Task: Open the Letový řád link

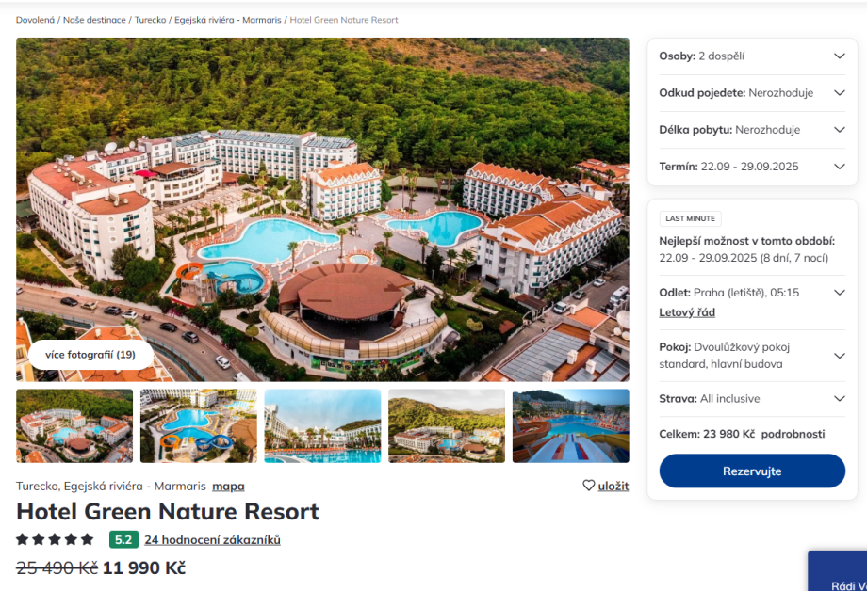Action: click(x=687, y=312)
